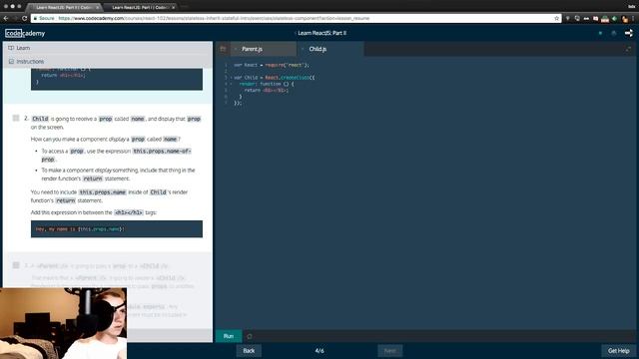
Task: Click the webcam video overlay
Action: pyautogui.click(x=64, y=323)
